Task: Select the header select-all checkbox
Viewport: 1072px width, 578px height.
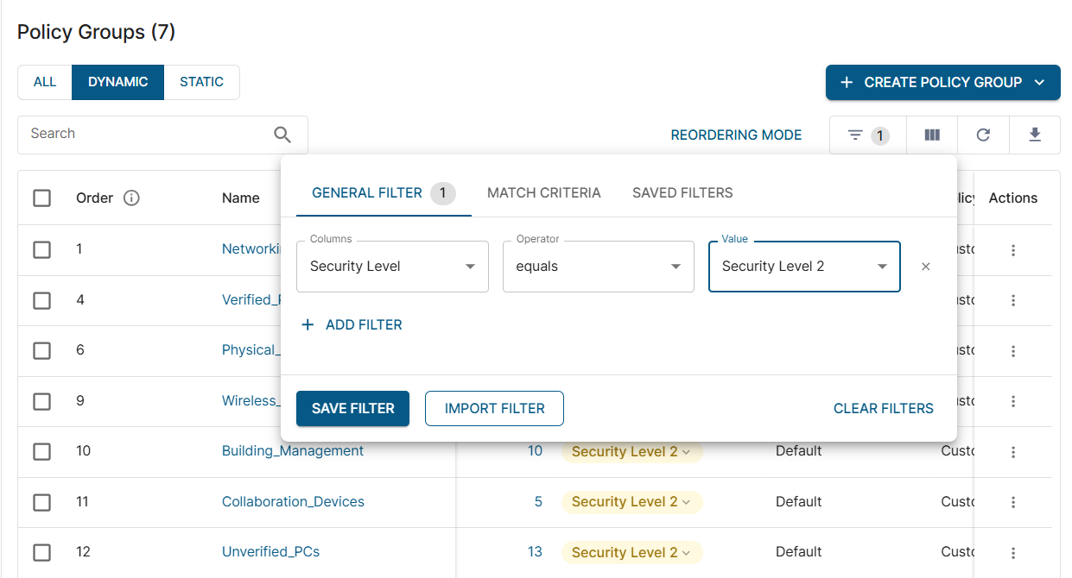Action: coord(41,198)
